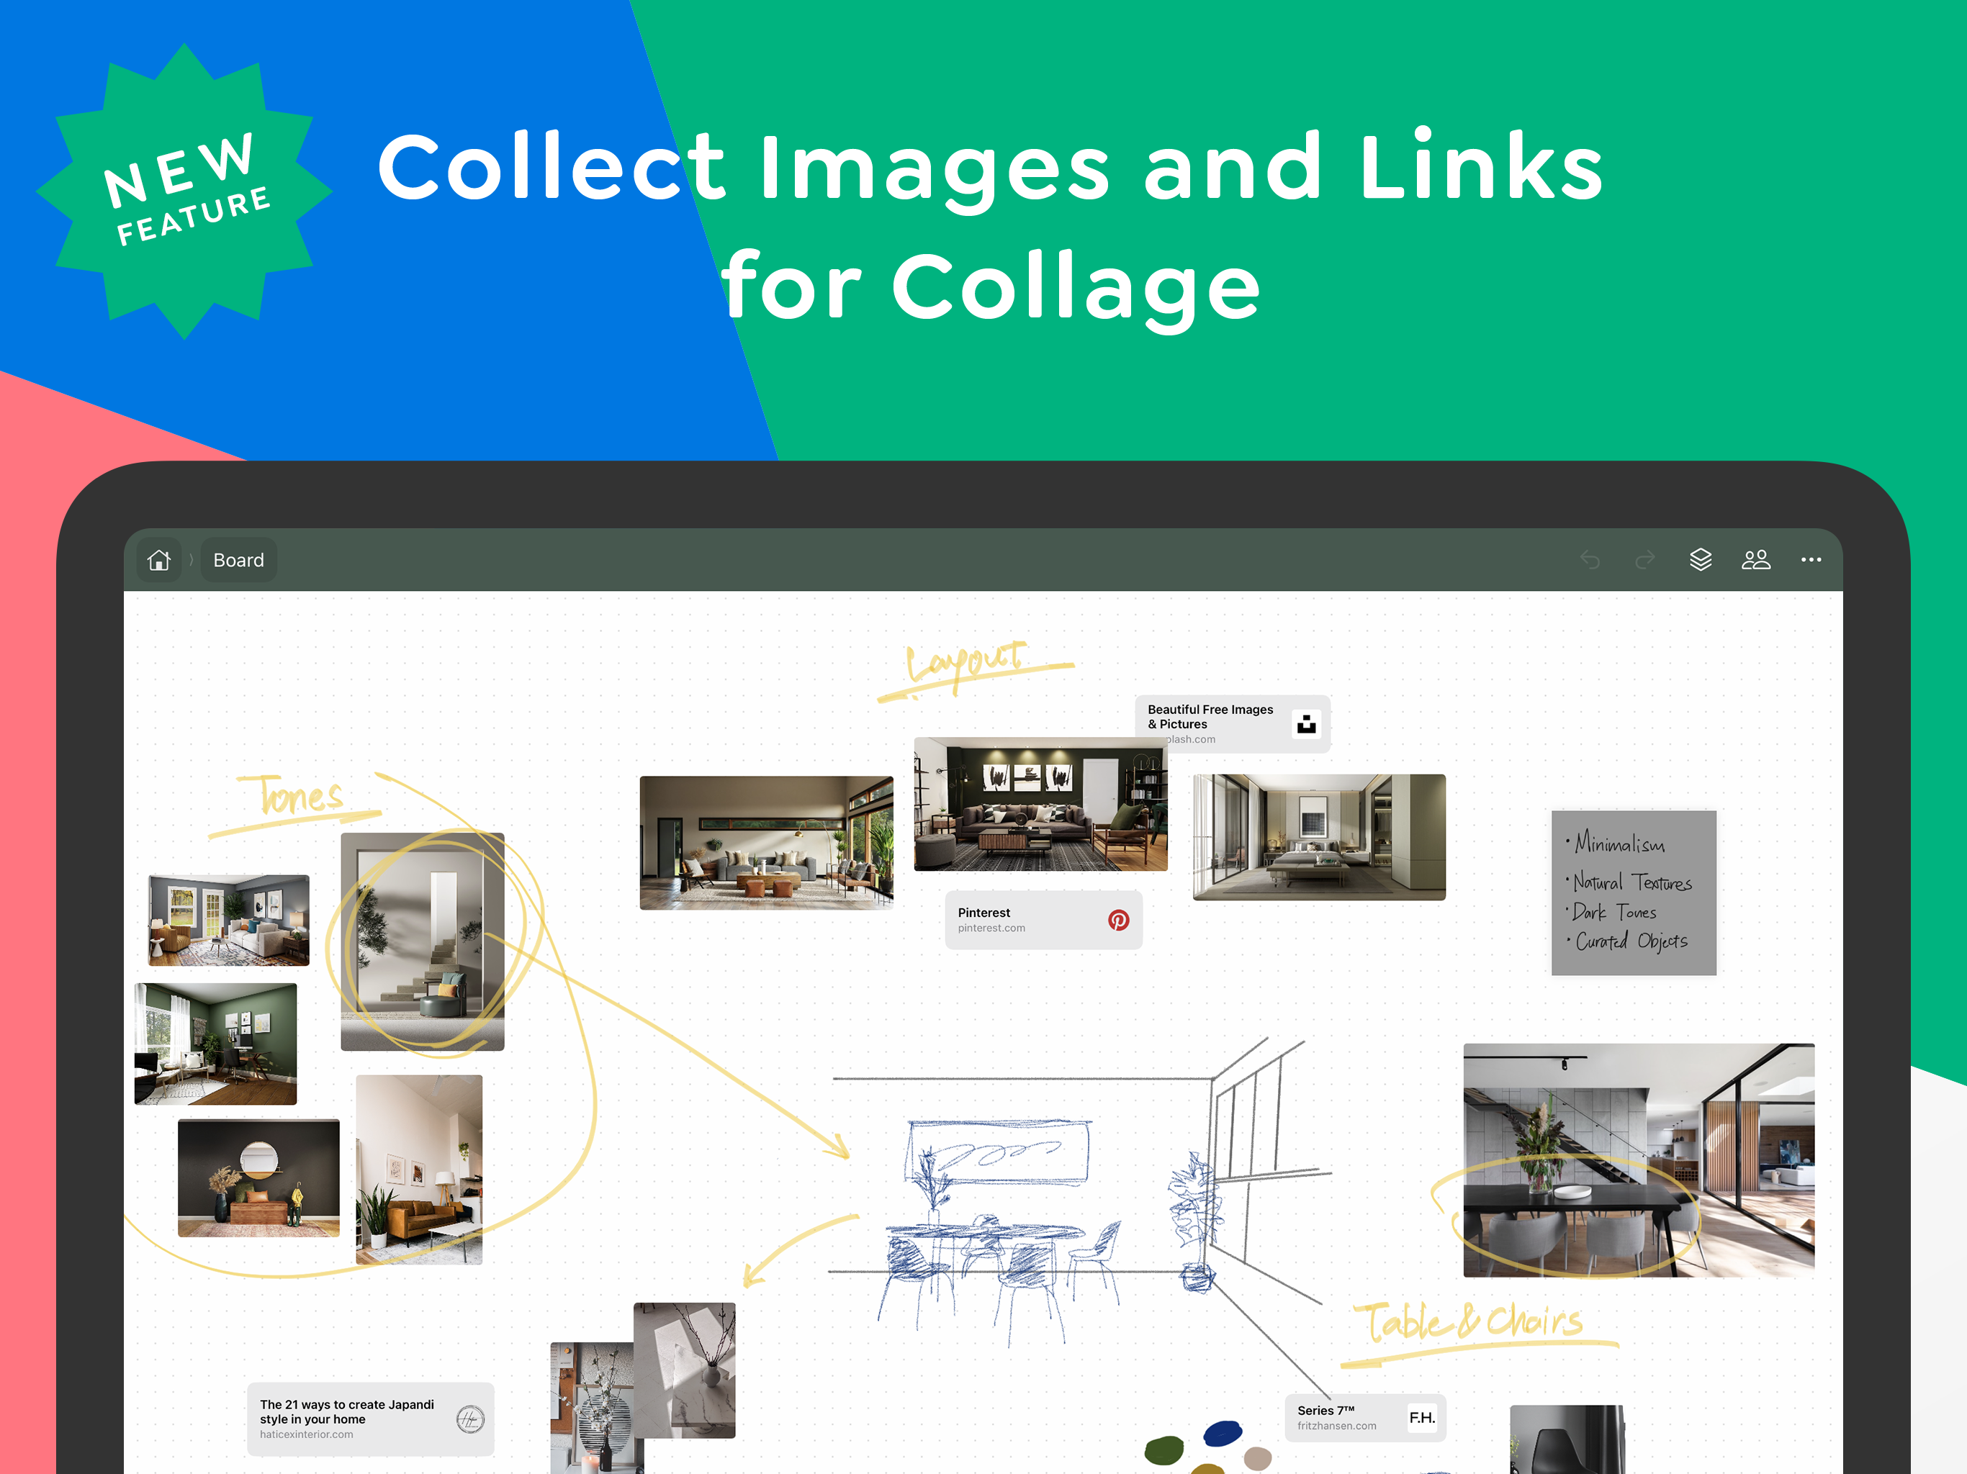
Task: Open the ellipsis more options menu
Action: 1811,559
